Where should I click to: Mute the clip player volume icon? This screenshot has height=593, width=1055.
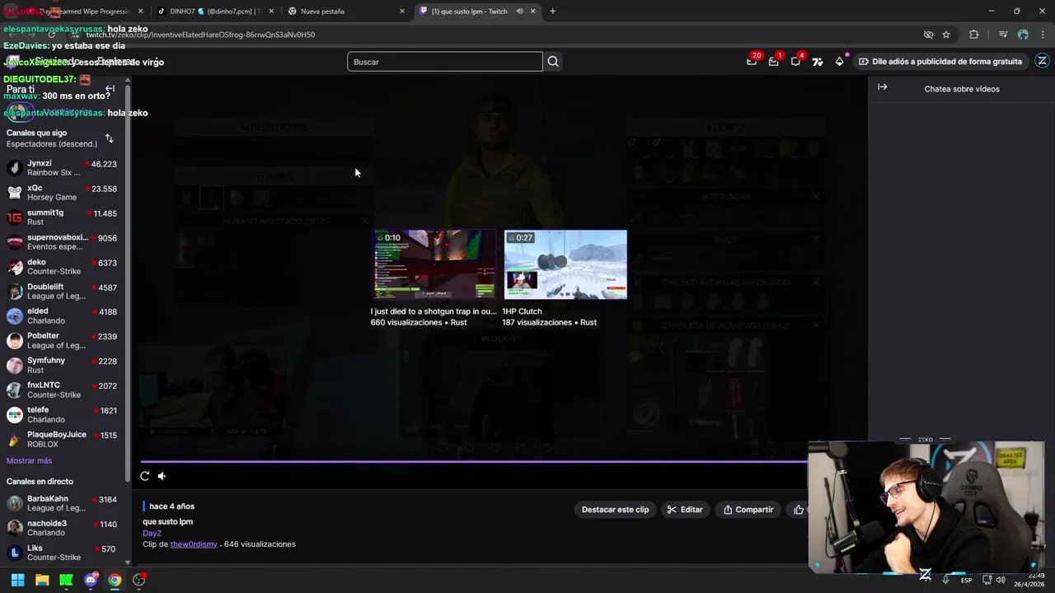tap(162, 476)
